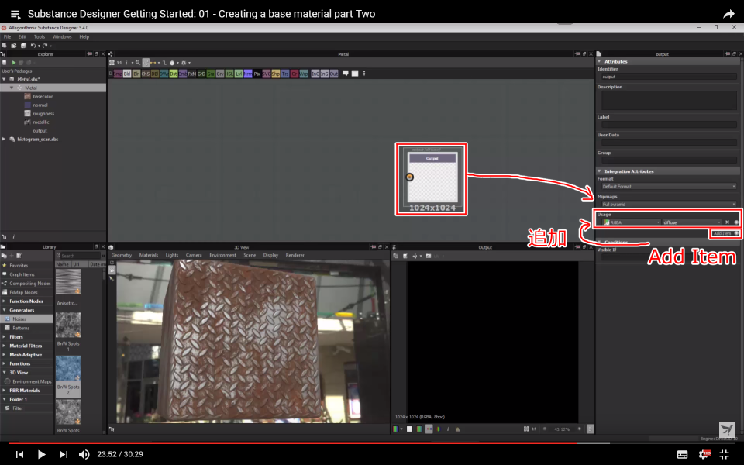Screen dimensions: 744x465
Task: Collapse the Attributes section
Action: pos(599,61)
